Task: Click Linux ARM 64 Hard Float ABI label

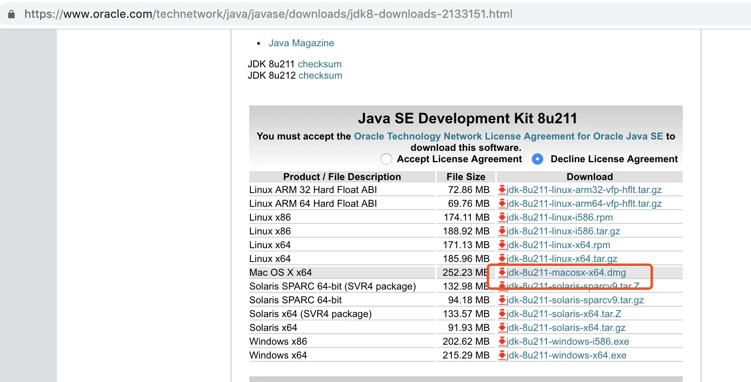Action: pos(313,204)
